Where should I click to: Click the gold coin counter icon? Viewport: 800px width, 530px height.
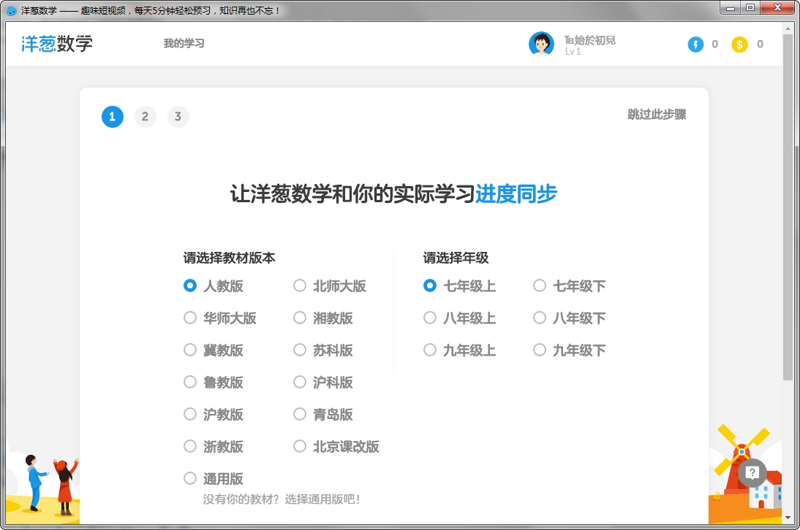739,44
